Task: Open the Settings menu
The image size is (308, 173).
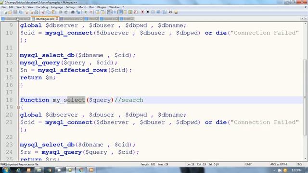Action: [x=71, y=7]
